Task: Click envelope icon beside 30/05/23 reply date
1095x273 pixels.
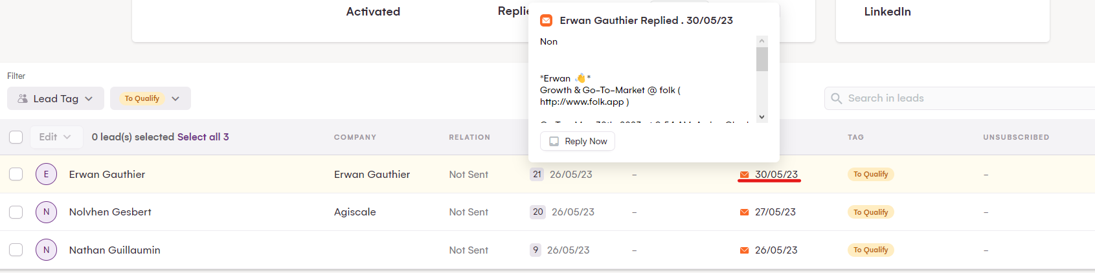Action: pyautogui.click(x=744, y=175)
